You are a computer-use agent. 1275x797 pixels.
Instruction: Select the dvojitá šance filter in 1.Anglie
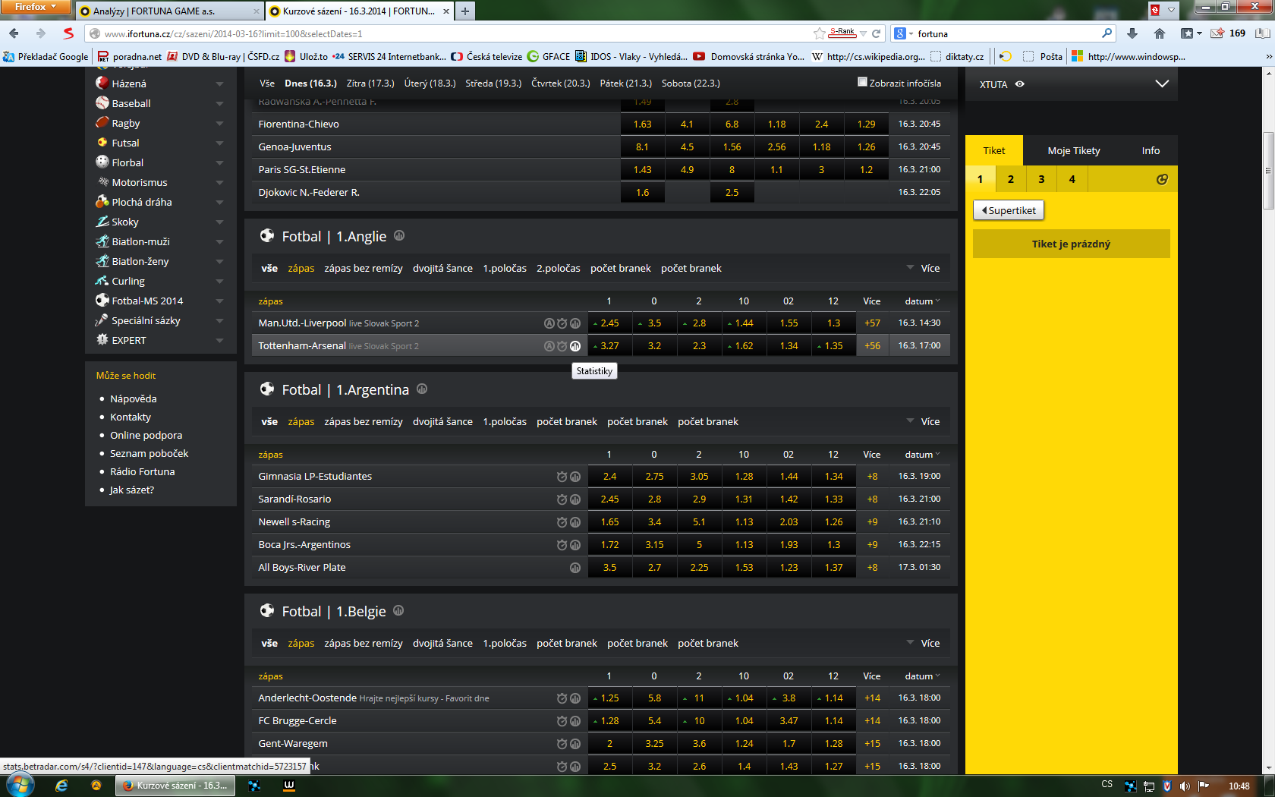coord(442,268)
